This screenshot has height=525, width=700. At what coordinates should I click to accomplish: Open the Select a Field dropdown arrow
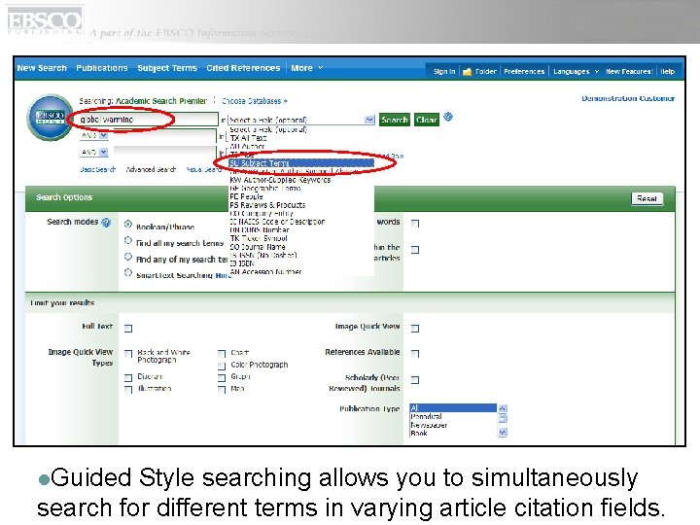369,120
